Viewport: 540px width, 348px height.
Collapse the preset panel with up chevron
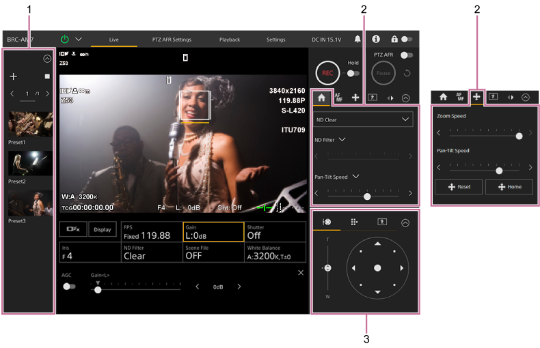[x=46, y=59]
